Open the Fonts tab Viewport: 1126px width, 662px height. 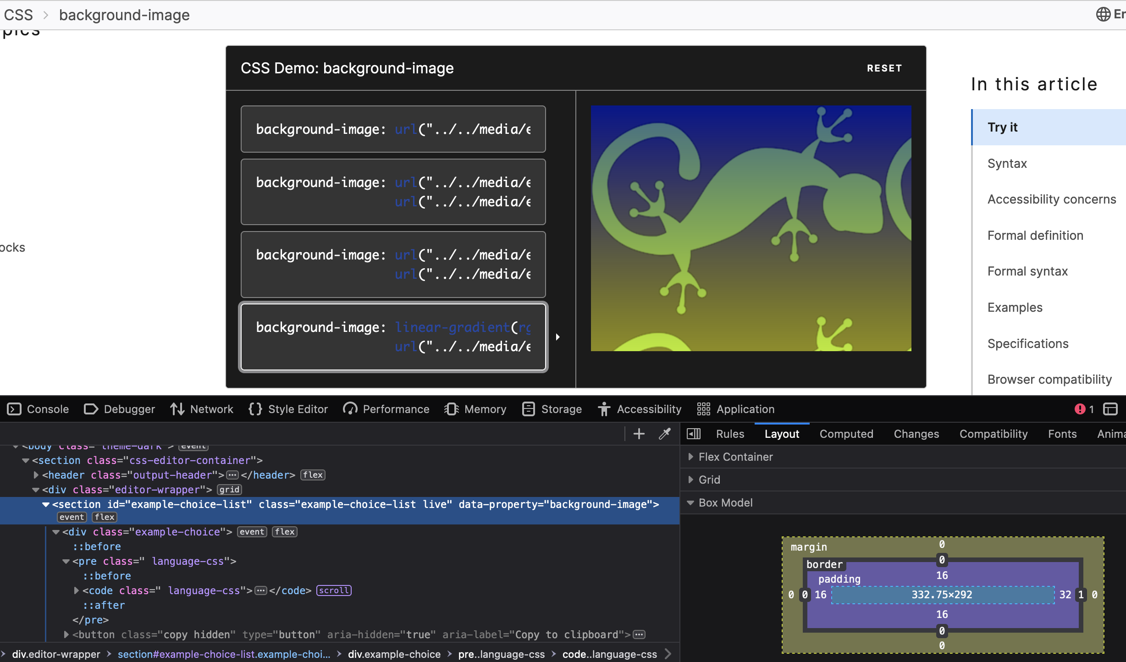point(1062,434)
